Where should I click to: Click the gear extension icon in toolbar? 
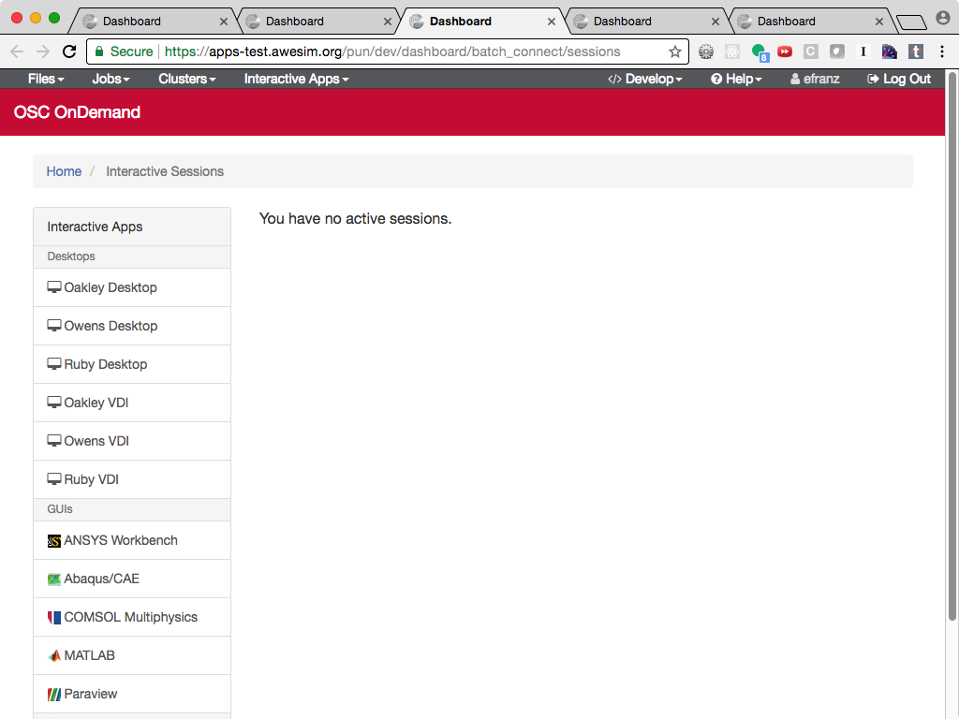706,52
